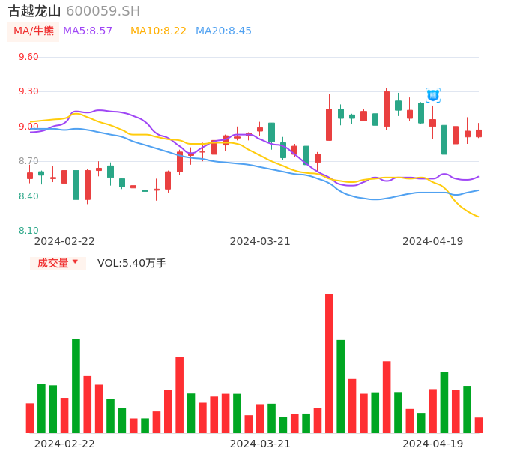
Task: Toggle the MA20:8.45 legend label
Action: tap(223, 31)
